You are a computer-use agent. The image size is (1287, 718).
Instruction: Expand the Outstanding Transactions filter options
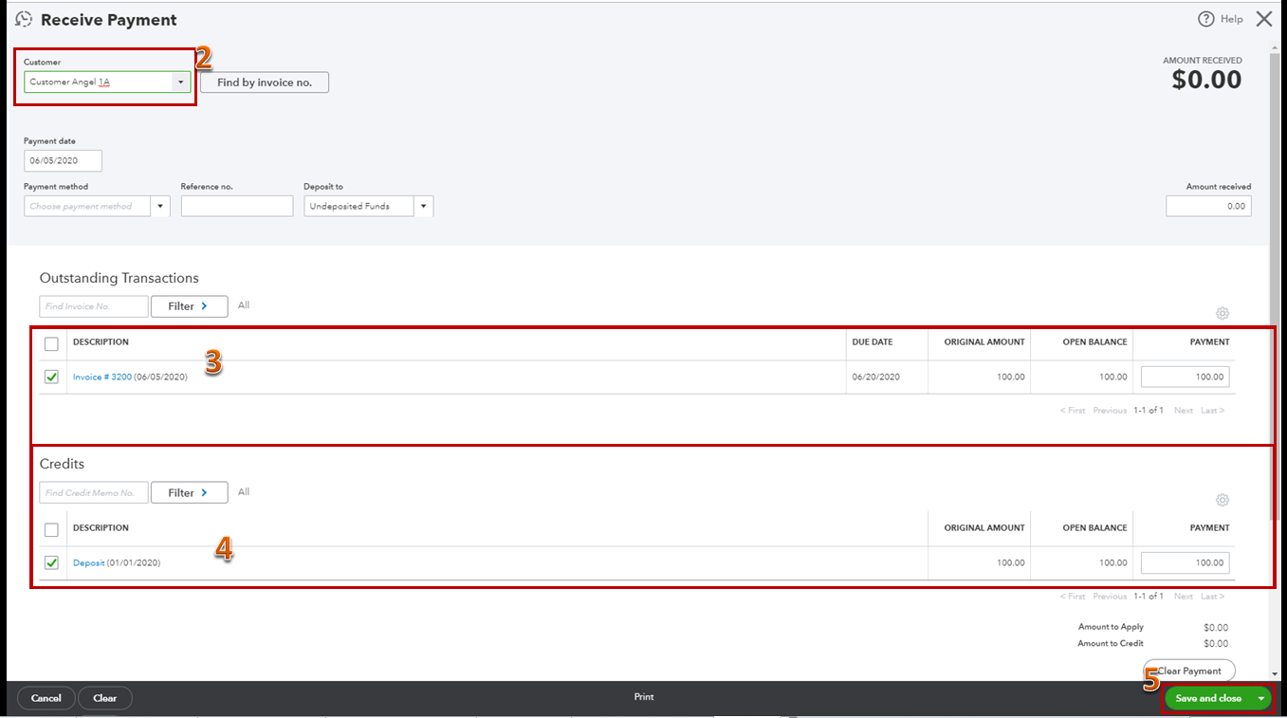[x=189, y=305]
